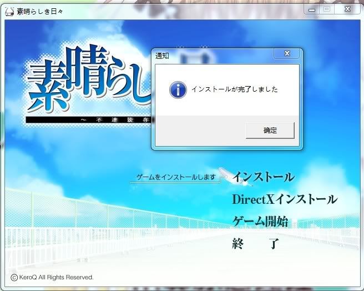364x291 pixels.
Task: Click the 确定 button in the notification dialog
Action: coord(270,131)
